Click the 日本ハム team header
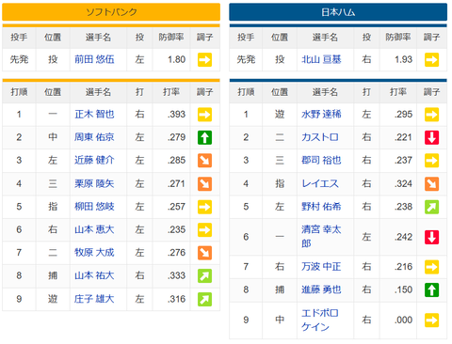This screenshot has height=344, width=452. click(x=338, y=12)
